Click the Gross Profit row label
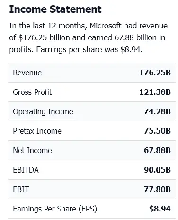The width and height of the screenshot is (178, 220). tap(32, 92)
